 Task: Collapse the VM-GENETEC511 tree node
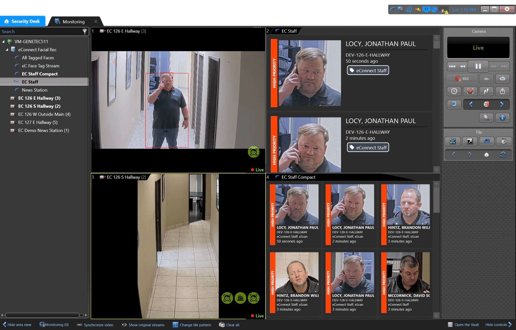pyautogui.click(x=3, y=42)
